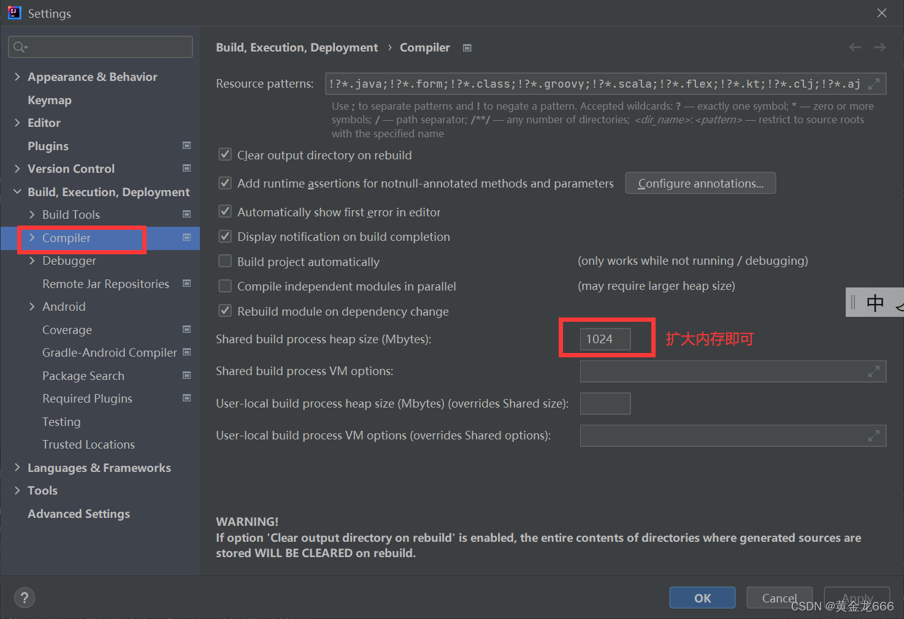Click the project icon next to Version Control
The width and height of the screenshot is (904, 619).
187,168
